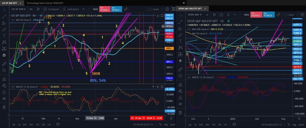The width and height of the screenshot is (306, 128).
Task: Click the Buy 4134.4 button
Action: point(117,9)
